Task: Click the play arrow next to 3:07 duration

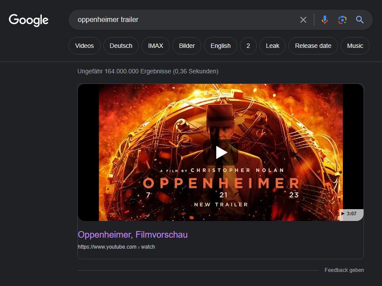Action: 344,214
